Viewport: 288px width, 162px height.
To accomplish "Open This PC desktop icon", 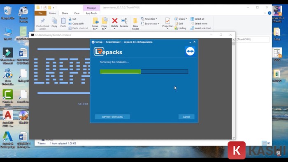I will click(8, 34).
